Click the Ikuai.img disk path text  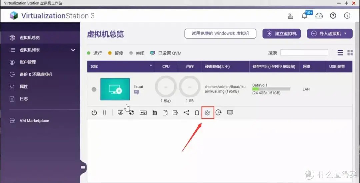pyautogui.click(x=225, y=89)
